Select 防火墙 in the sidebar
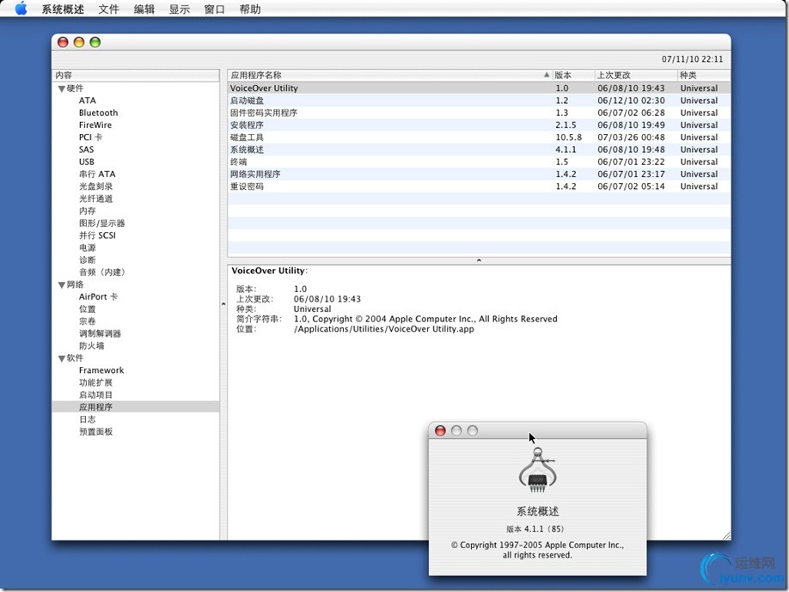 coord(92,345)
